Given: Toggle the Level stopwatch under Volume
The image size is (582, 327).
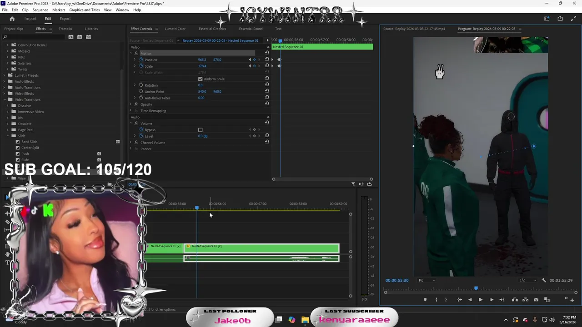Looking at the screenshot, I should tap(141, 136).
